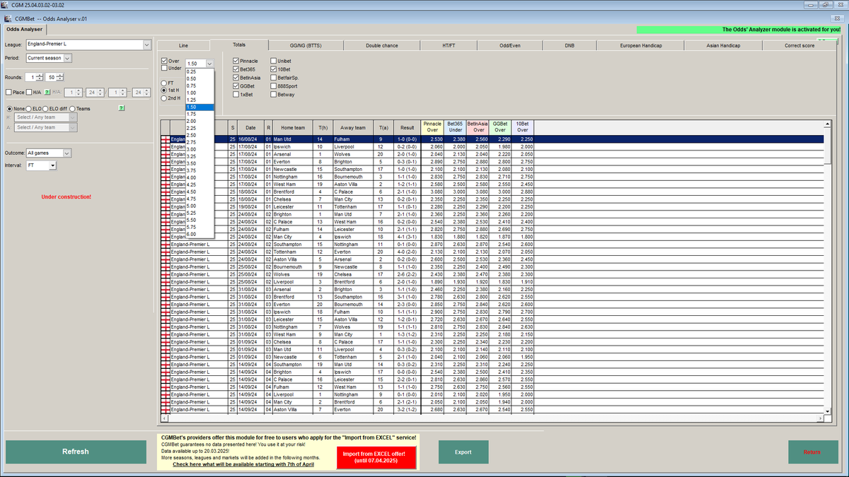Uncheck the Pinnacle bookmaker
849x477 pixels.
236,61
